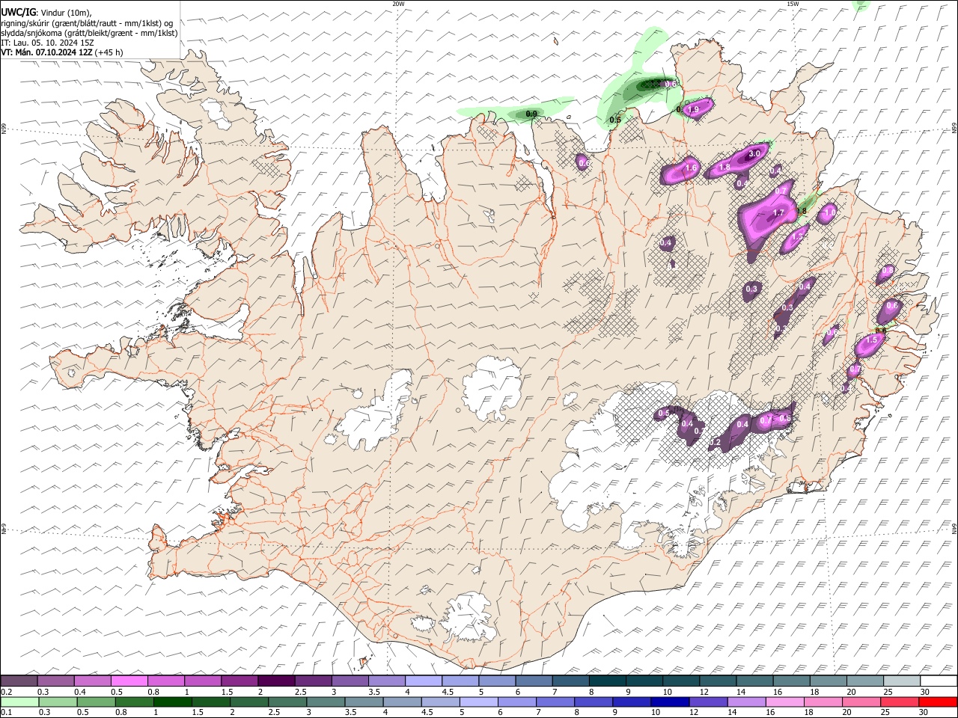Image resolution: width=958 pixels, height=718 pixels.
Task: Click the slydda/snjókoma legend description line
Action: pos(89,33)
